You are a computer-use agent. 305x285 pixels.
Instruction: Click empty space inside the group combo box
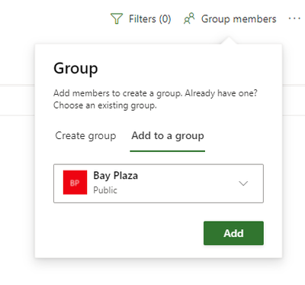(x=188, y=183)
